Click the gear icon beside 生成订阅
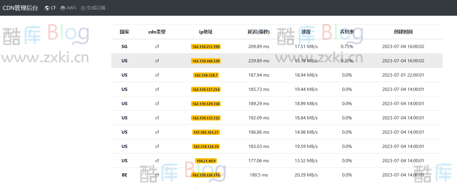Viewport: 457px width, 189px height. tap(83, 8)
